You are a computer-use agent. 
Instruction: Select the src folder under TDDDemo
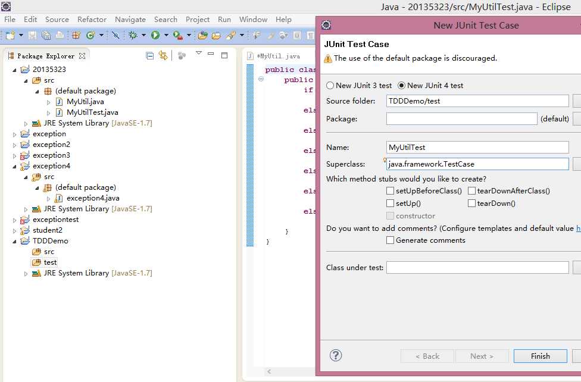tap(43, 252)
